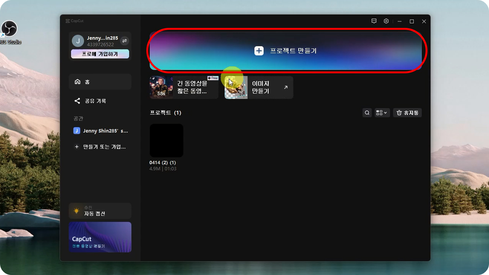489x275 pixels.
Task: Open the 이미지 만들기 card
Action: point(259,87)
